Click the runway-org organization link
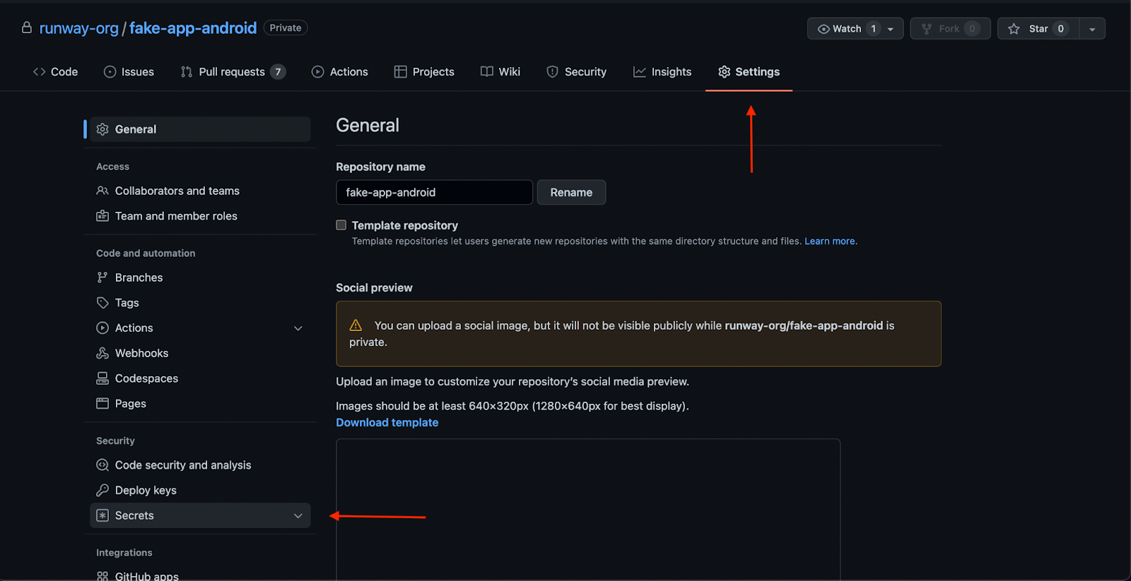 click(x=79, y=28)
